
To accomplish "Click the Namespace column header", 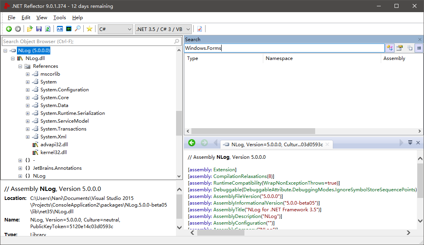I will click(279, 58).
